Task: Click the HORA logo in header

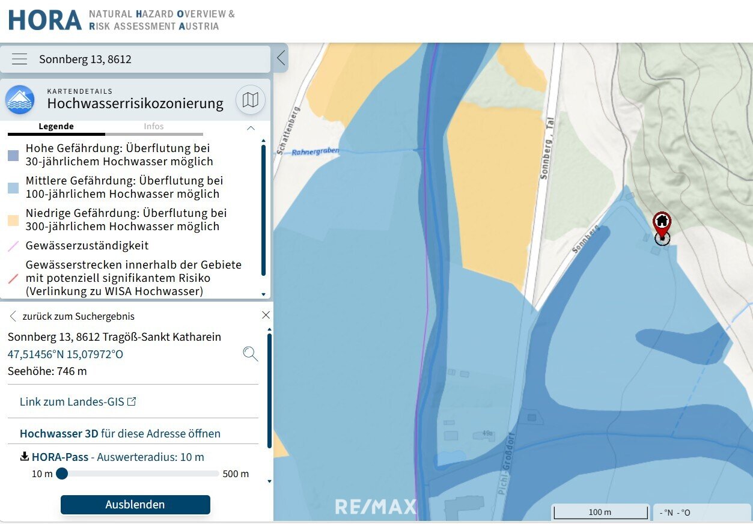Action: (44, 20)
